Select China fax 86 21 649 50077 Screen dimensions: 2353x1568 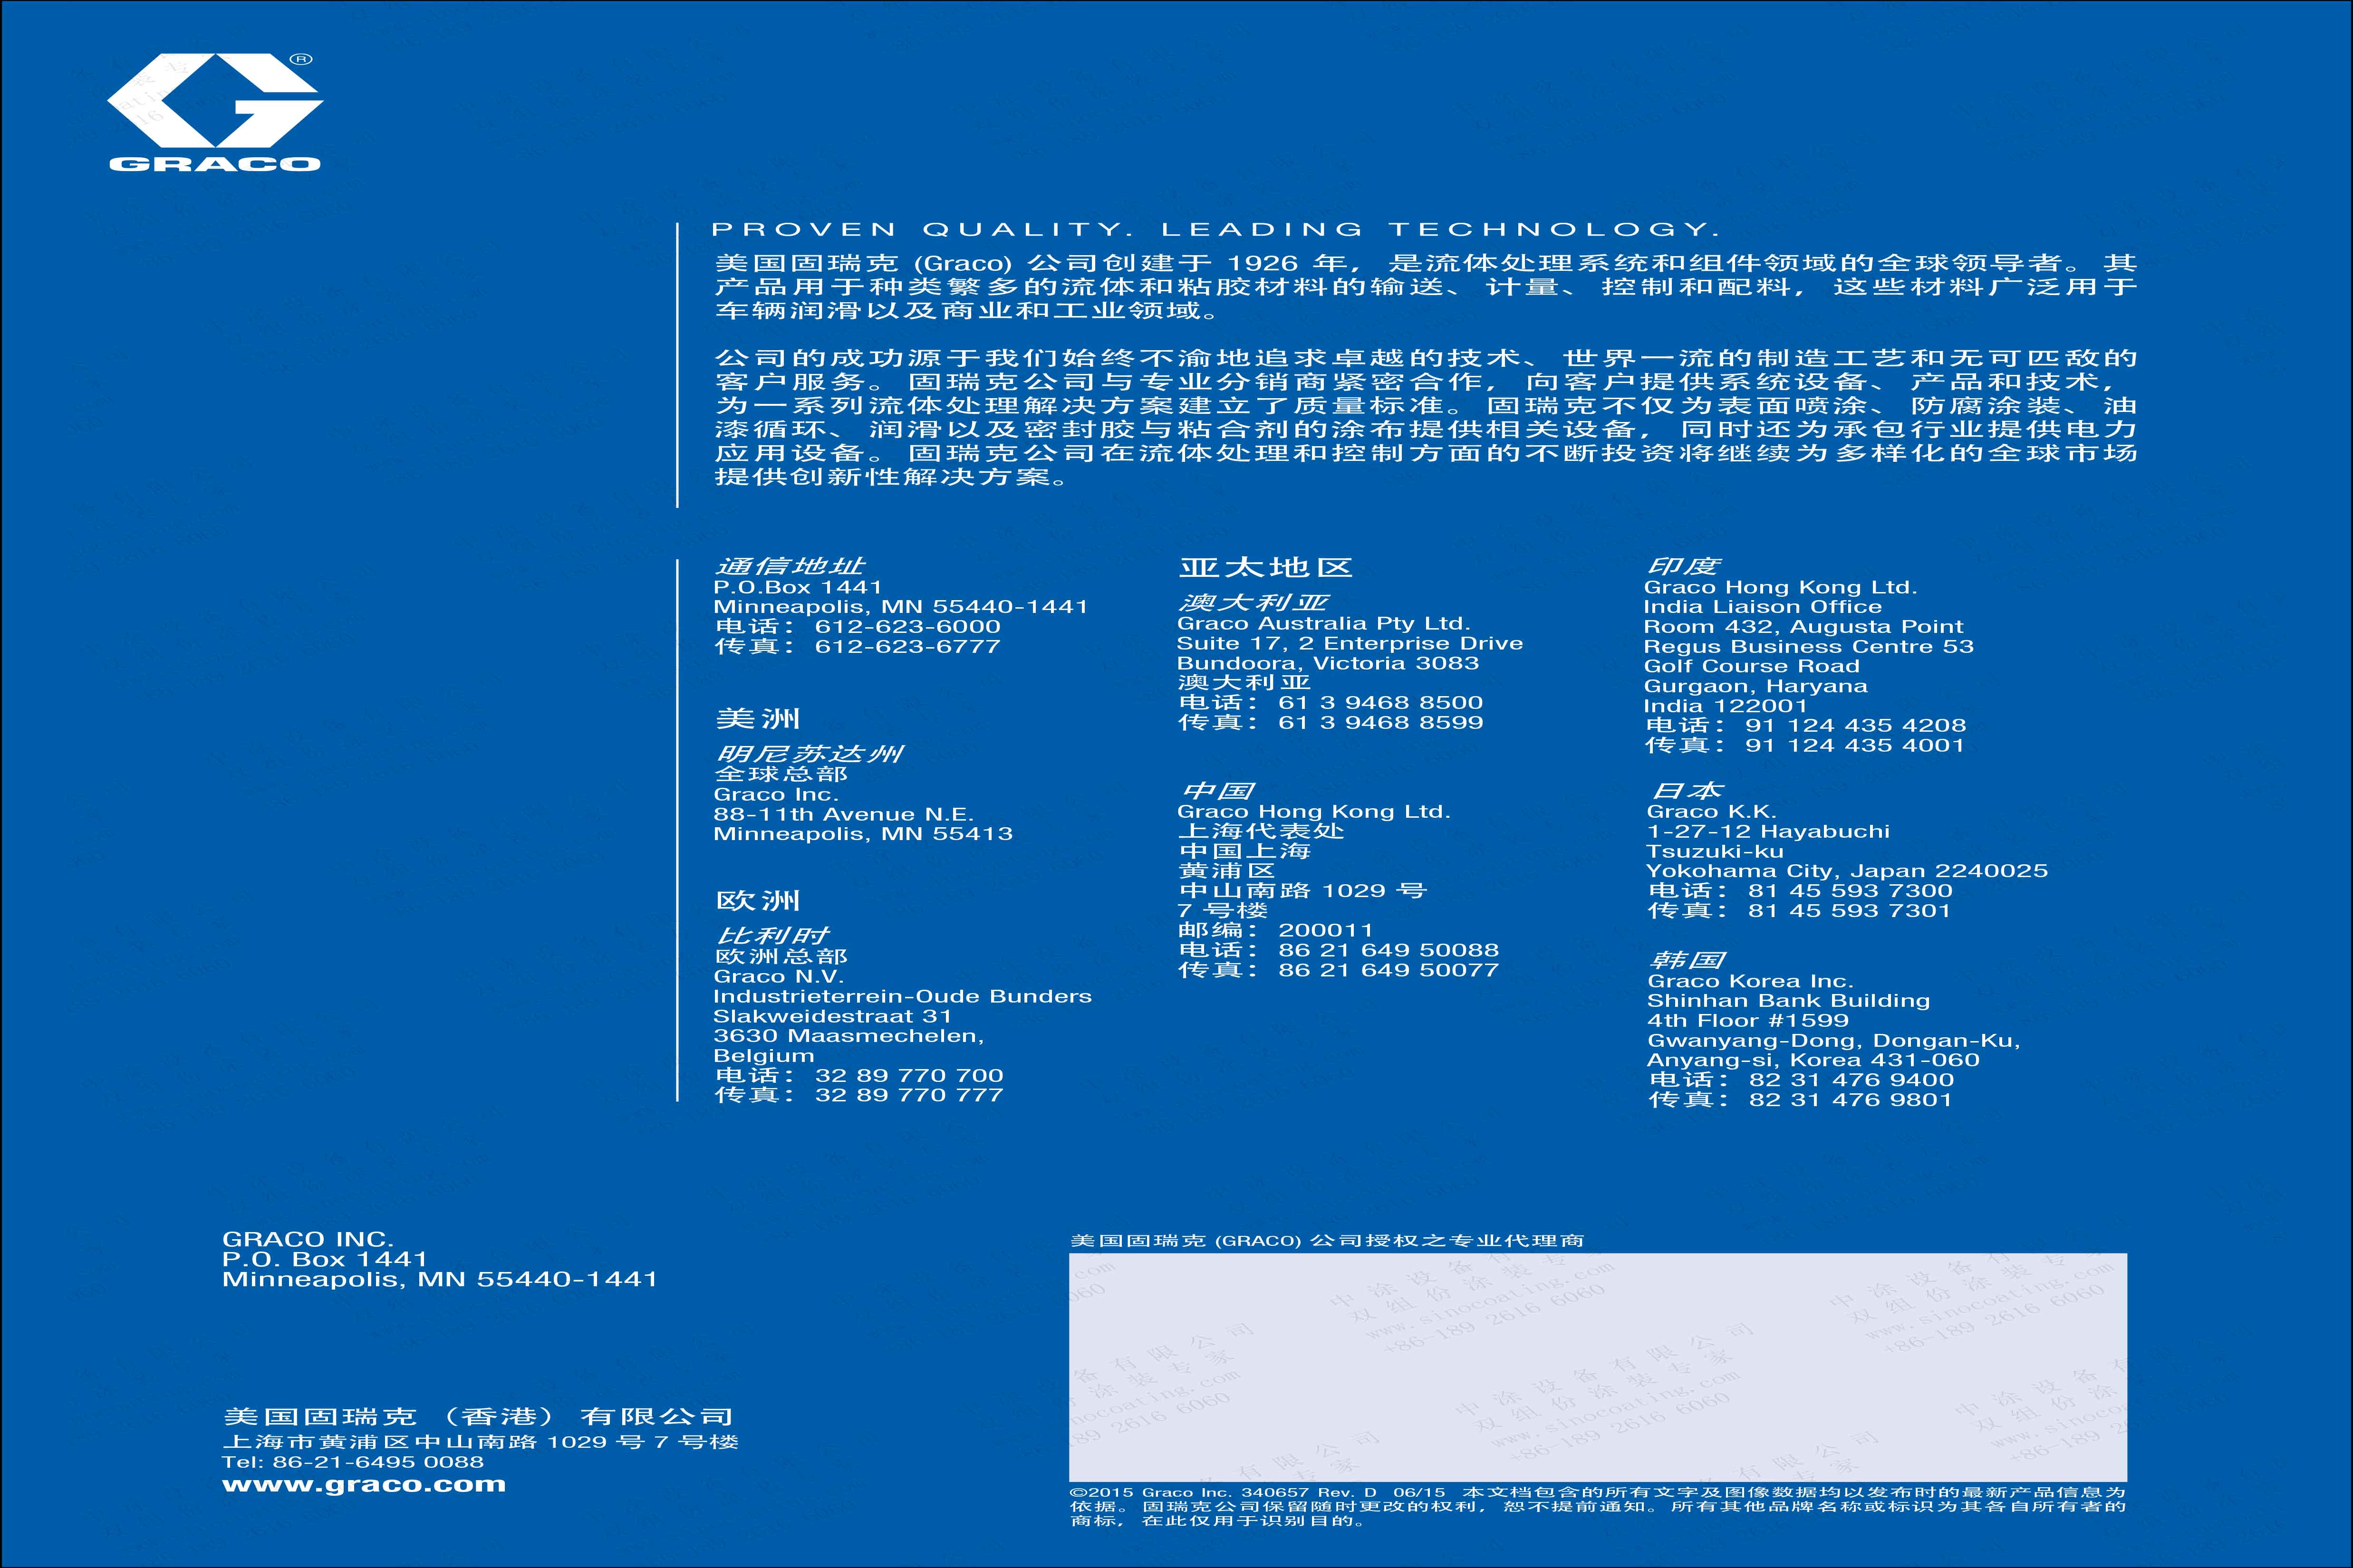(x=1389, y=970)
